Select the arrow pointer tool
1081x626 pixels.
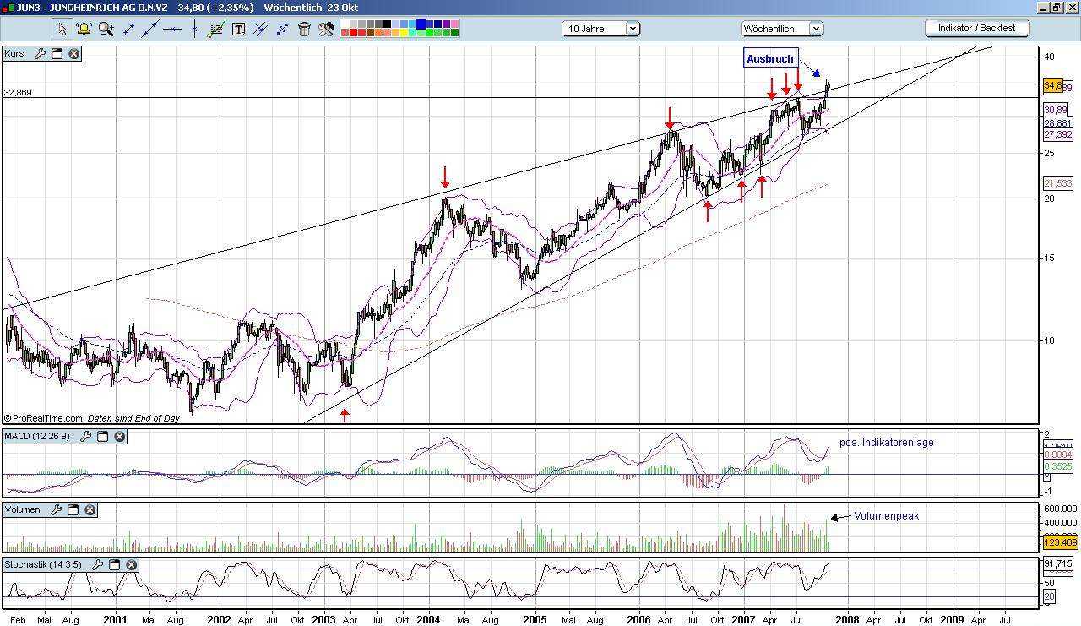(x=62, y=29)
